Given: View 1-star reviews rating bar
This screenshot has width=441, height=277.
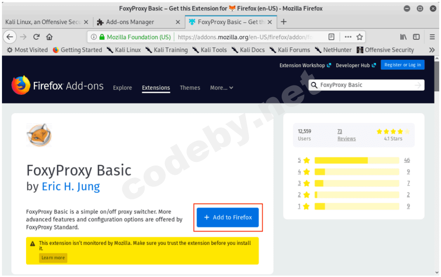Looking at the screenshot, I should click(357, 206).
